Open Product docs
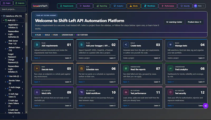 194,22
